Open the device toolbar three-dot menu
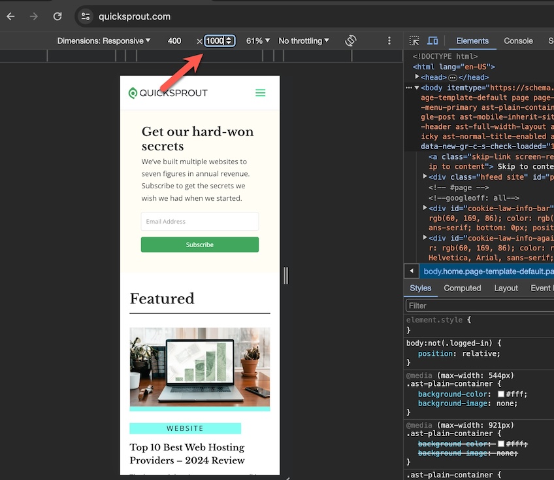This screenshot has width=554, height=480. (389, 41)
